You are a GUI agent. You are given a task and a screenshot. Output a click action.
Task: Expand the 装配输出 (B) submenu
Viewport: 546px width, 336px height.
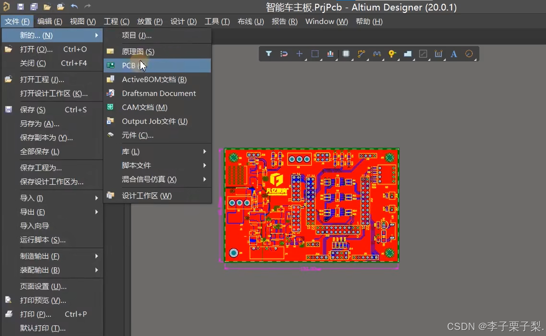coord(52,270)
